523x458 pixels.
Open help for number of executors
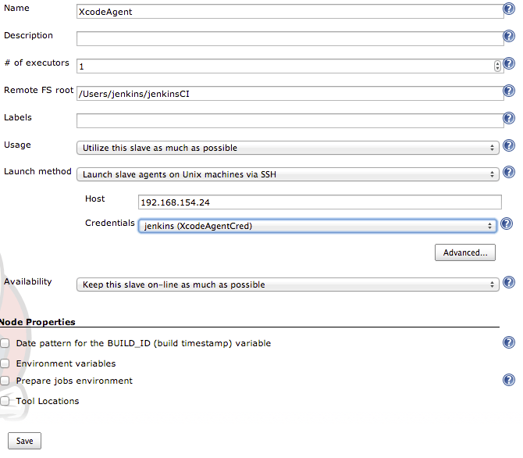(x=509, y=64)
